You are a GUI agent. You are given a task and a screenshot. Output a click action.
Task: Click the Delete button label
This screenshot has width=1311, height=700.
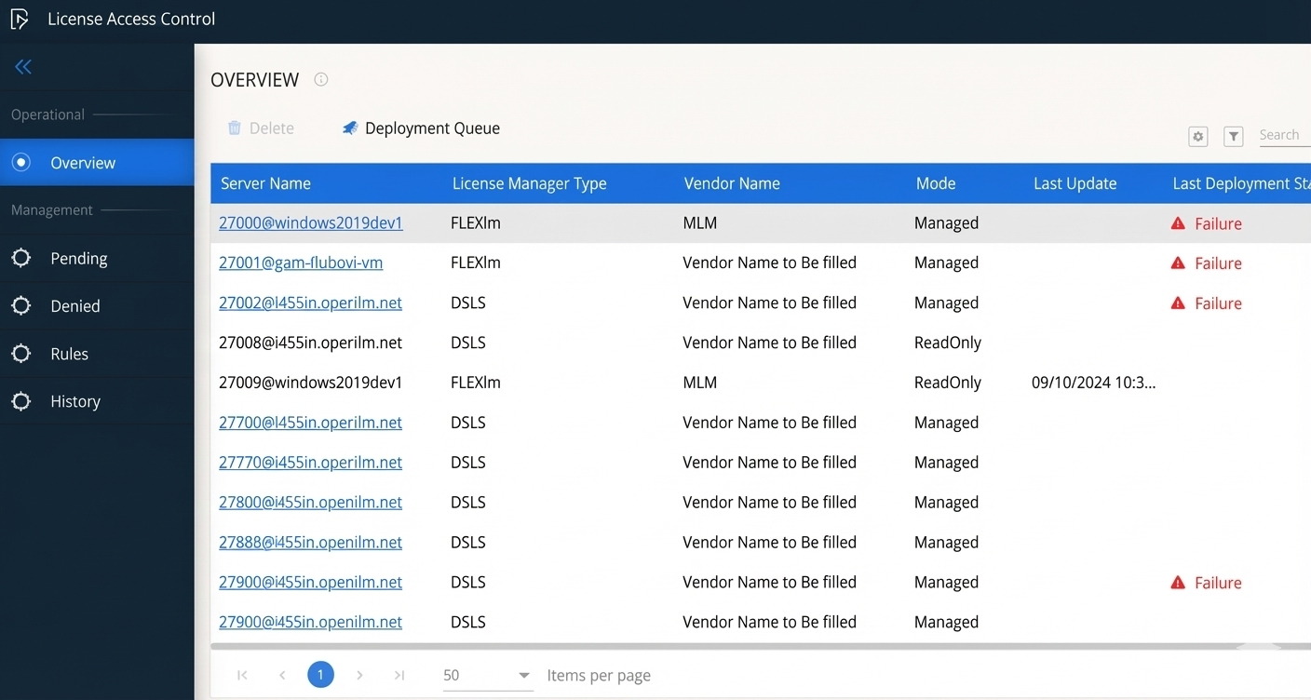(x=272, y=128)
